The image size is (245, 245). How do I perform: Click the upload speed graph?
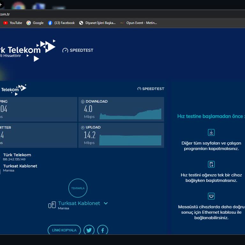[x=130, y=140]
